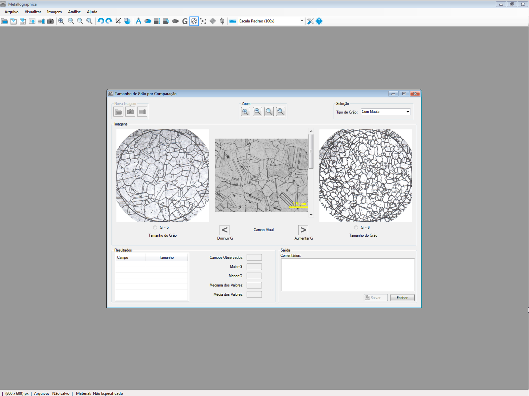Click the undo arrow icon in the main toolbar
Screen dimensions: 529x396
tap(100, 21)
